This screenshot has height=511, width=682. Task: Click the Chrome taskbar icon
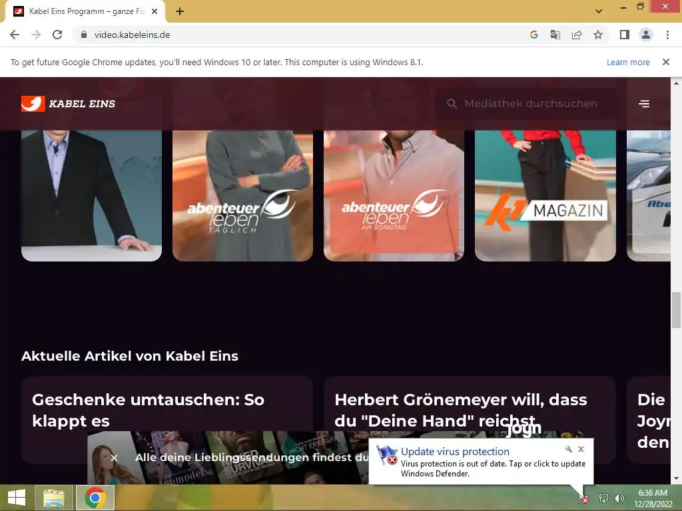pos(95,498)
